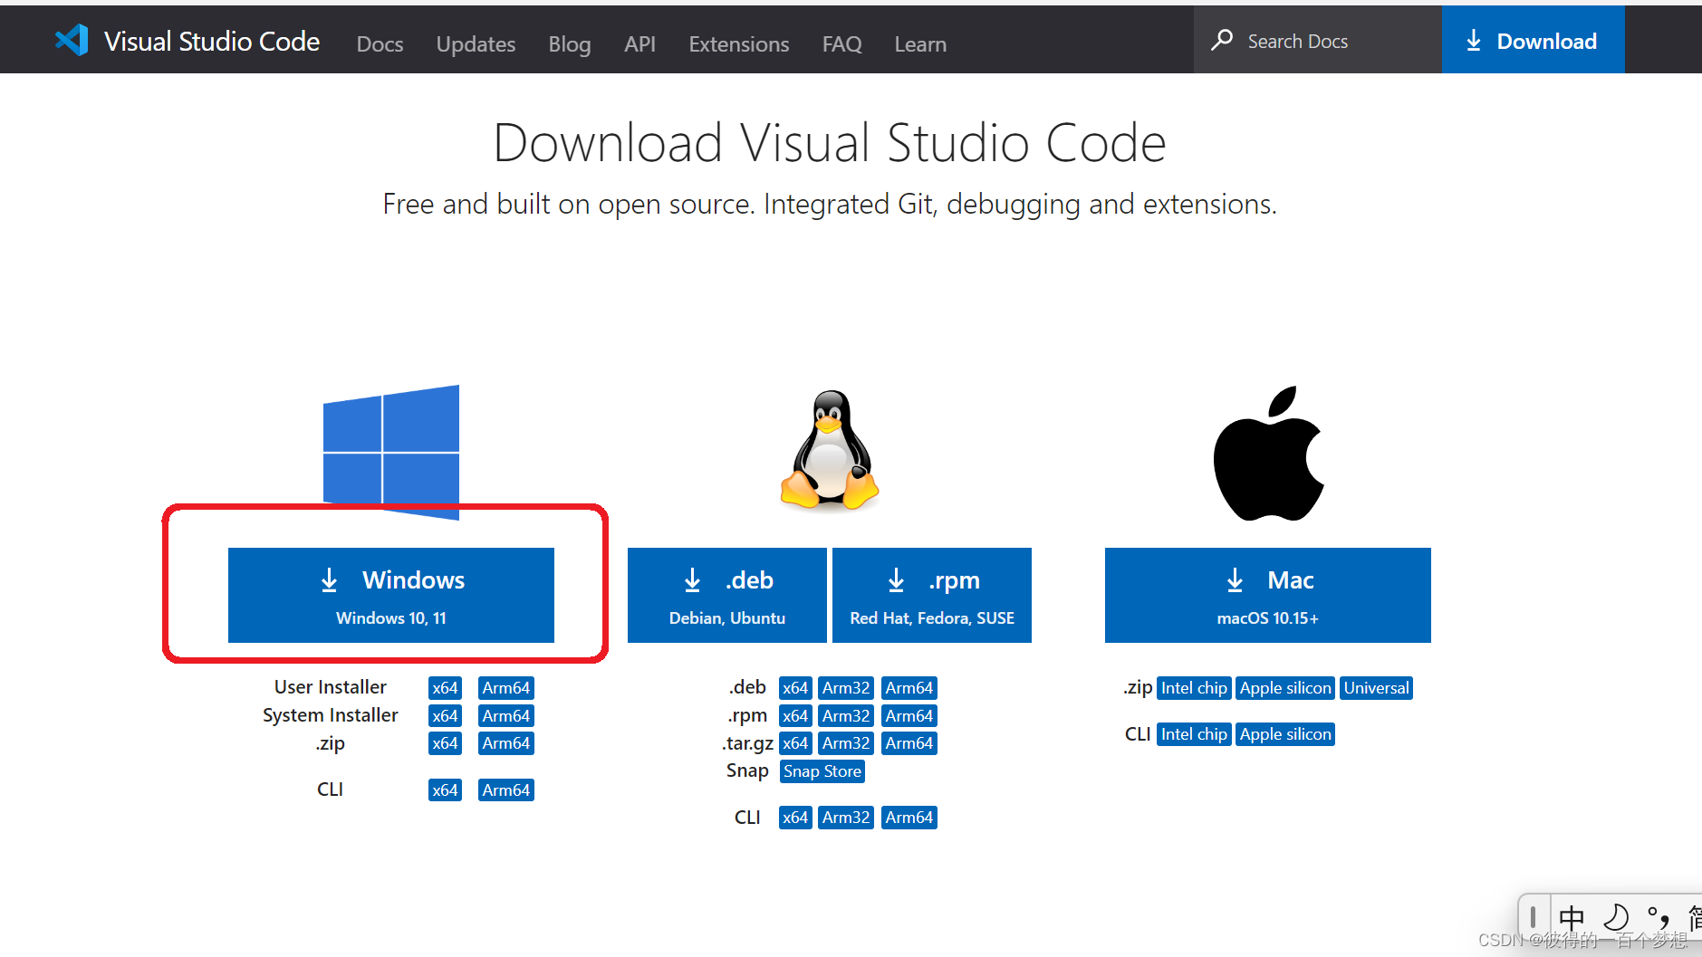Open the Snap Store link

click(822, 771)
